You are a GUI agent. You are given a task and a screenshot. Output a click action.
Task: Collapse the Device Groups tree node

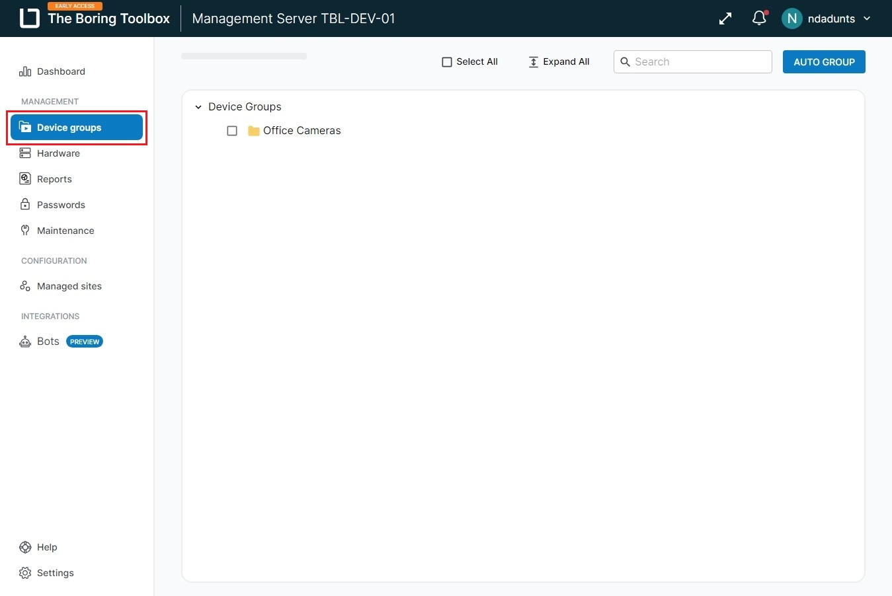click(x=198, y=107)
